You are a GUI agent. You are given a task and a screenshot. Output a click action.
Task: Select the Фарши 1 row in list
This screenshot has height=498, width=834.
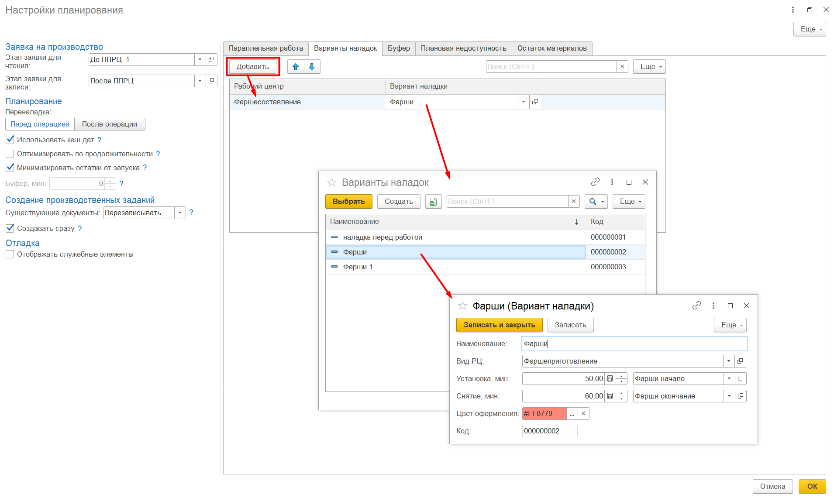click(x=358, y=267)
